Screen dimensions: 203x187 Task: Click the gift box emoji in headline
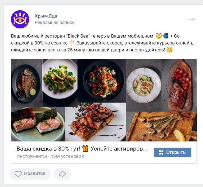(85, 148)
